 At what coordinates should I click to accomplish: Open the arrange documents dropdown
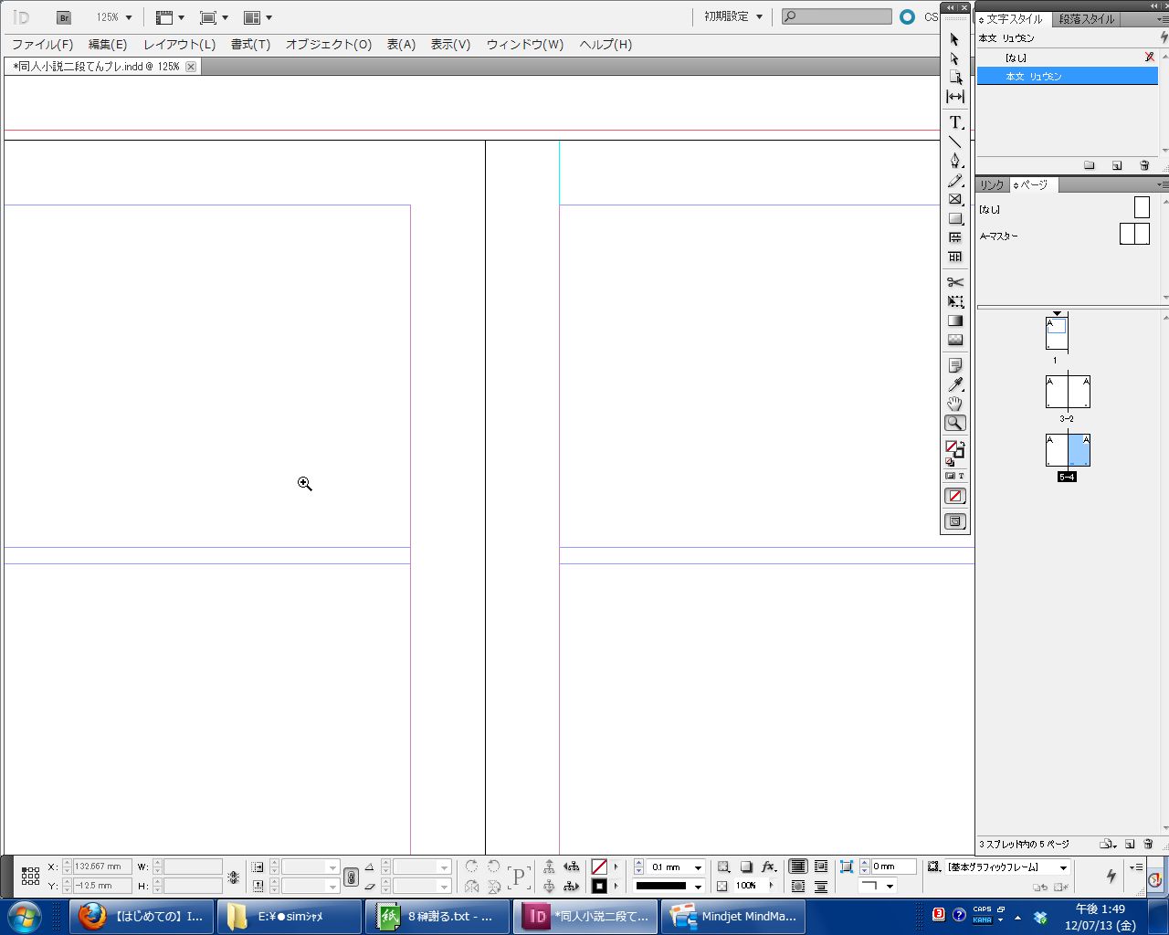tap(258, 17)
